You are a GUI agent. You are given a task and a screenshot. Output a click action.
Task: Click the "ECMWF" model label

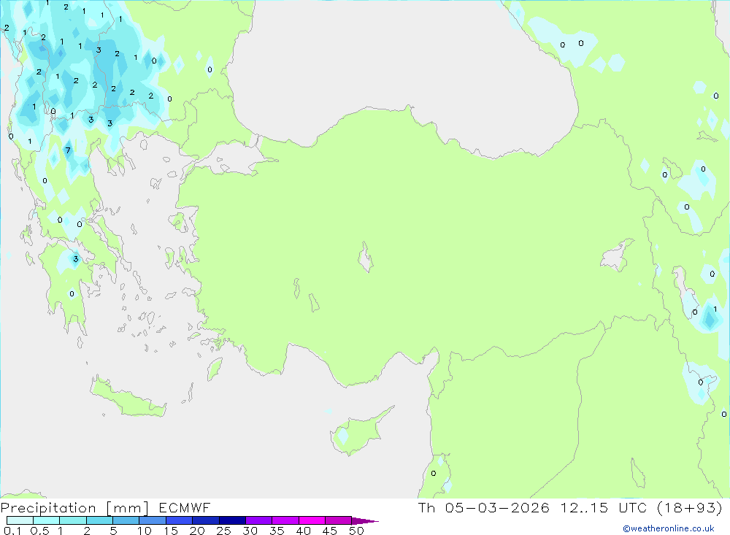click(185, 508)
